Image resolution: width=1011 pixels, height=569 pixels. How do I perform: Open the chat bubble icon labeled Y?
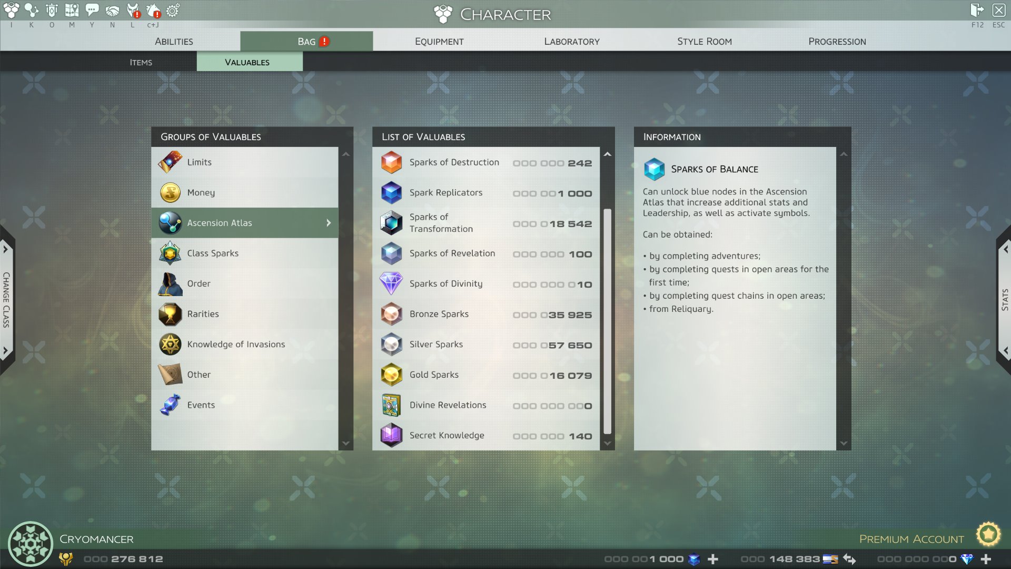[x=92, y=10]
